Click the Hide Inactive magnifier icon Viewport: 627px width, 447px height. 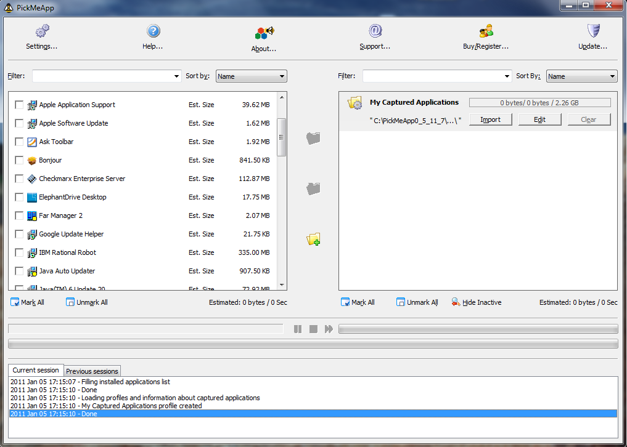[456, 302]
